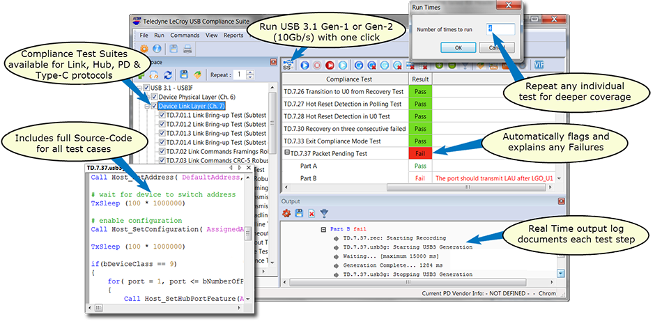The width and height of the screenshot is (655, 328).
Task: Toggle the Device Physical Layer (Ch. 6) checkbox
Action: pyautogui.click(x=154, y=97)
